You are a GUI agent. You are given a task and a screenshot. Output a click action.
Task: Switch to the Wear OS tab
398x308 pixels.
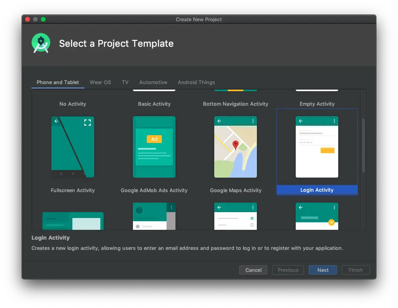coord(100,82)
